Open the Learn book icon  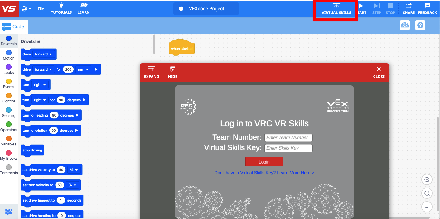(x=84, y=9)
